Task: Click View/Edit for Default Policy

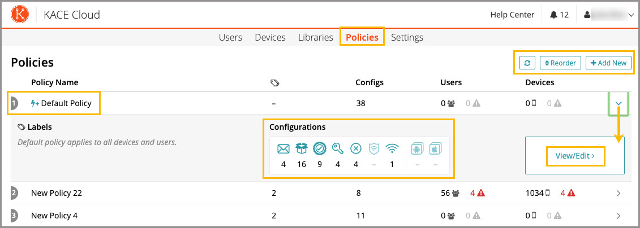Action: tap(575, 156)
